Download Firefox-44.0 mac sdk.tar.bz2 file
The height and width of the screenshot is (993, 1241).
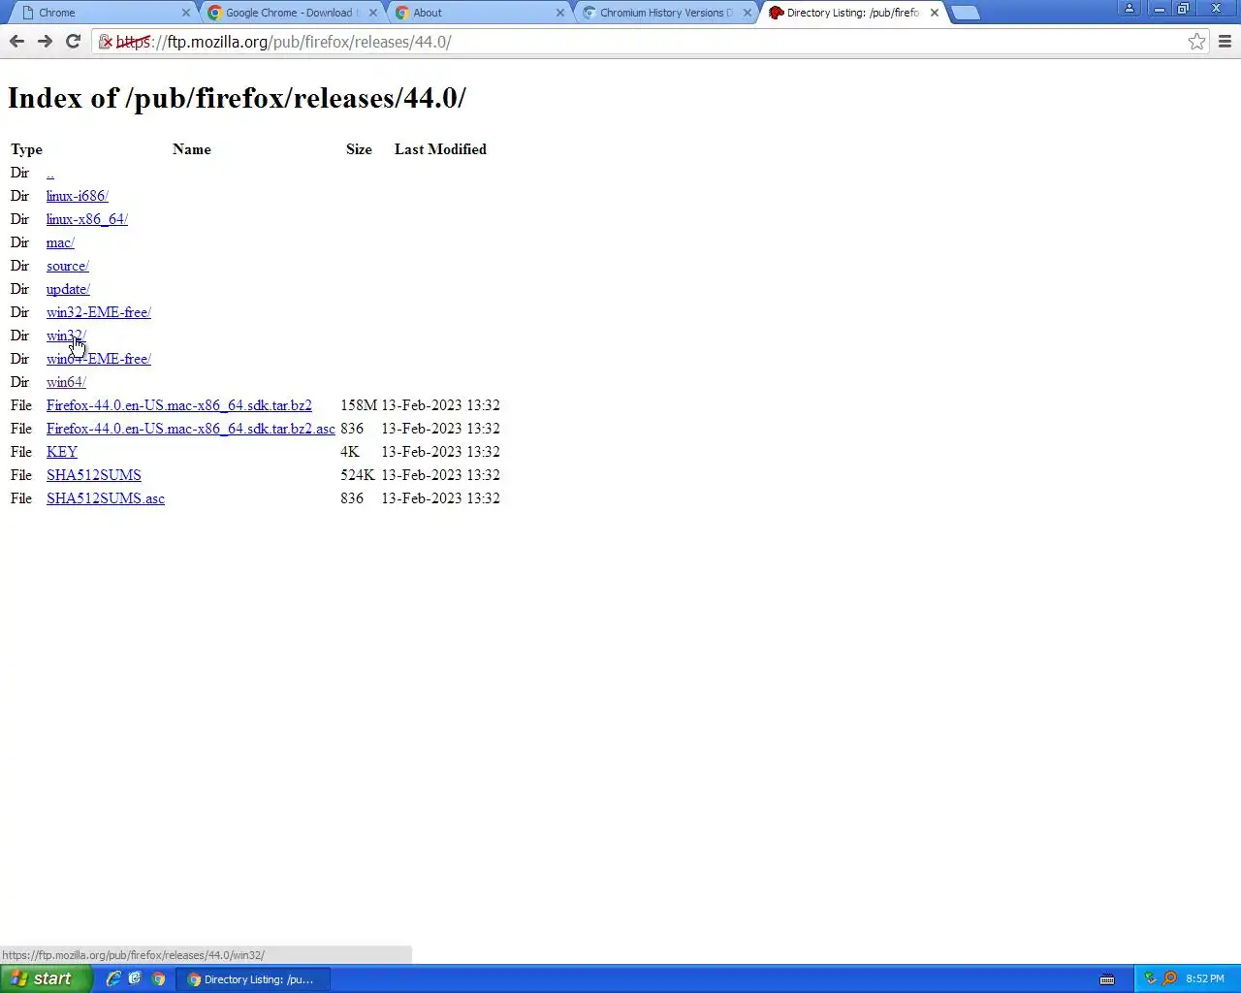179,405
